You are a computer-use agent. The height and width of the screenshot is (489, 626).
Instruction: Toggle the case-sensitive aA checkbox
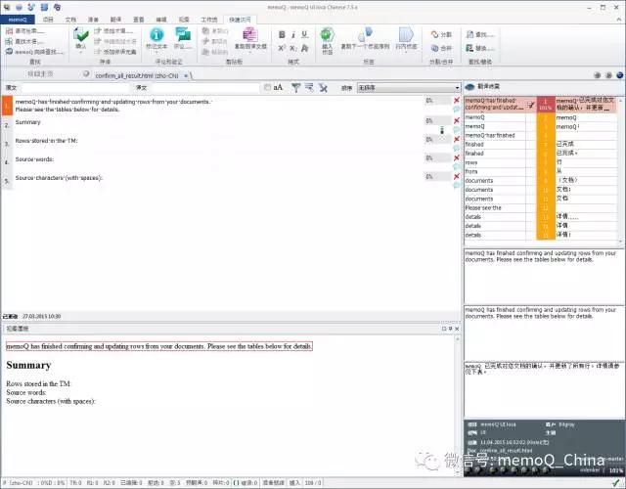point(267,87)
